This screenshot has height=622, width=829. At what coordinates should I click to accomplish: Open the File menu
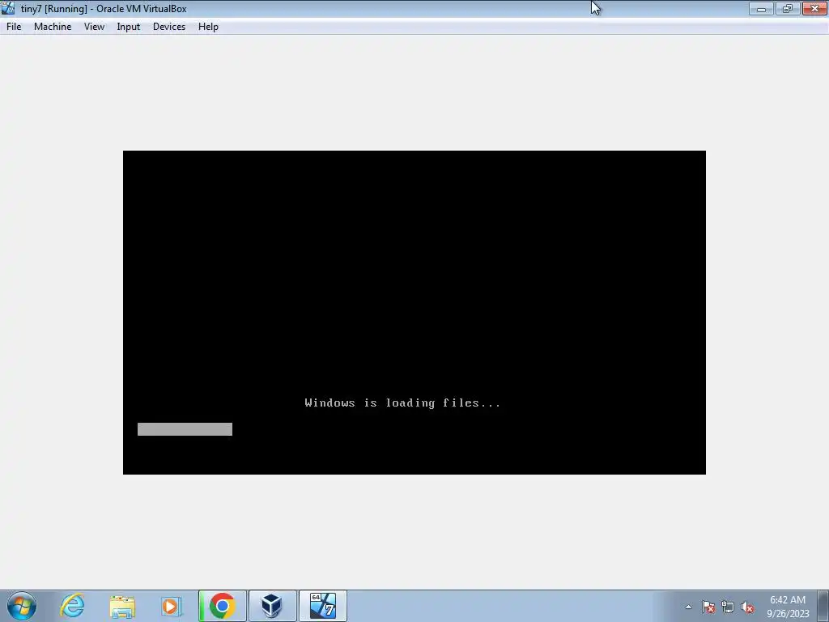[14, 27]
